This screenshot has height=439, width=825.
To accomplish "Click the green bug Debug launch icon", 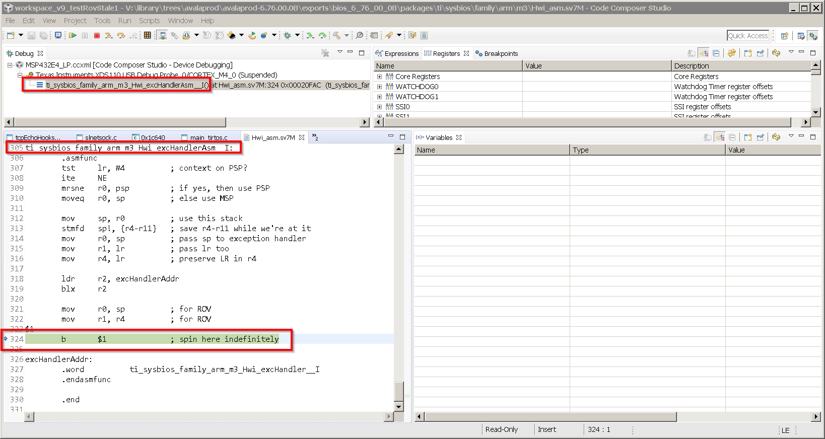I will (287, 35).
